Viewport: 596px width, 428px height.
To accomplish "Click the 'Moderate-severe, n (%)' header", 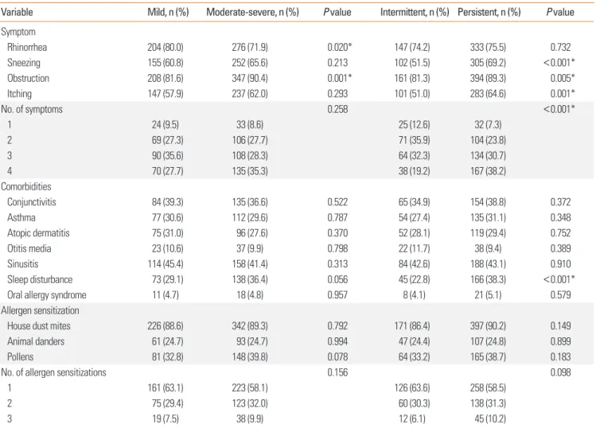I will pos(252,12).
